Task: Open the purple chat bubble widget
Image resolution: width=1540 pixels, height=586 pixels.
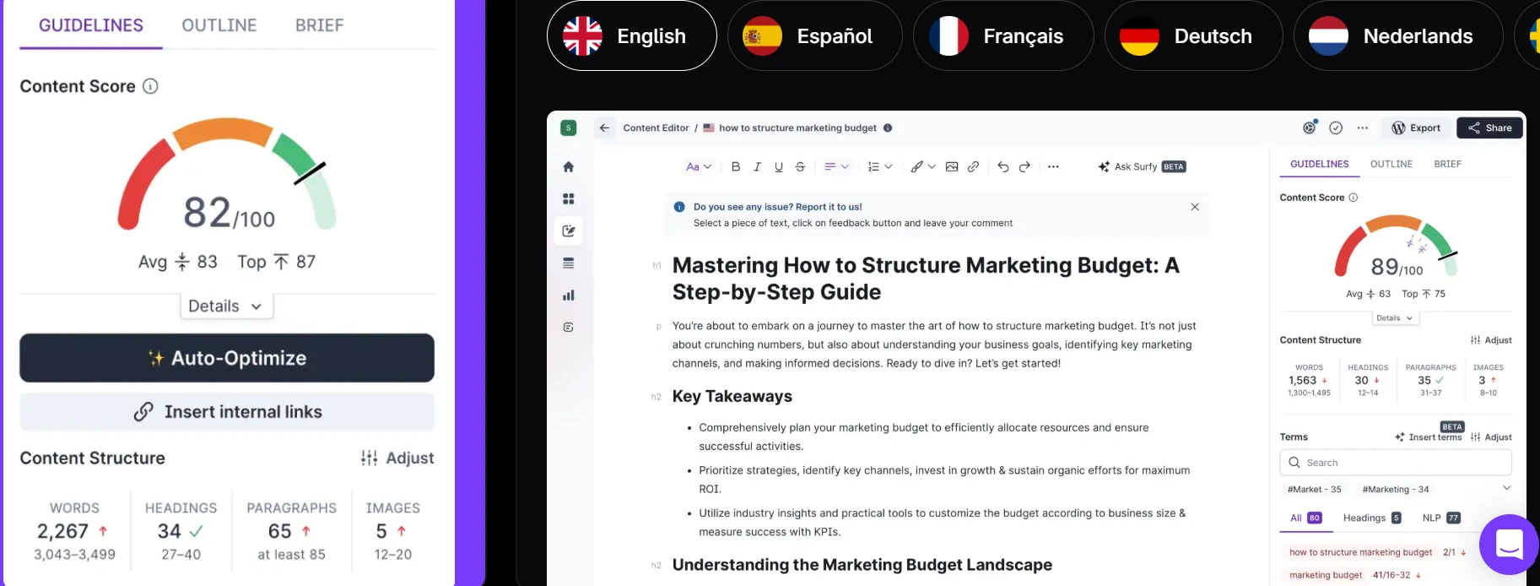Action: tap(1509, 544)
